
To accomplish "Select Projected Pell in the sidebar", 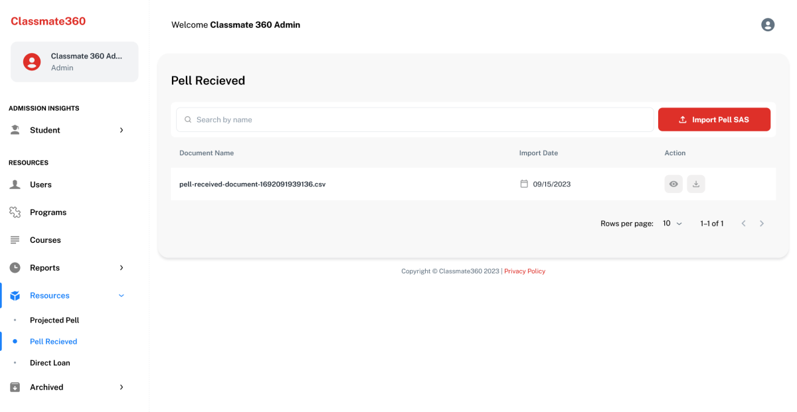I will pyautogui.click(x=54, y=320).
